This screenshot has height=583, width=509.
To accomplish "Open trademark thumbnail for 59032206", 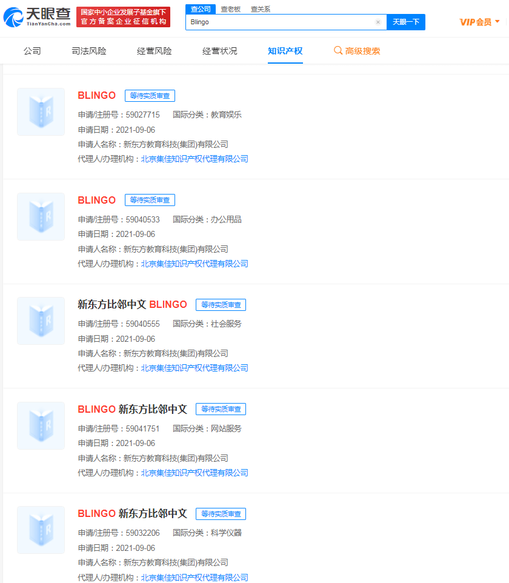I will point(41,530).
